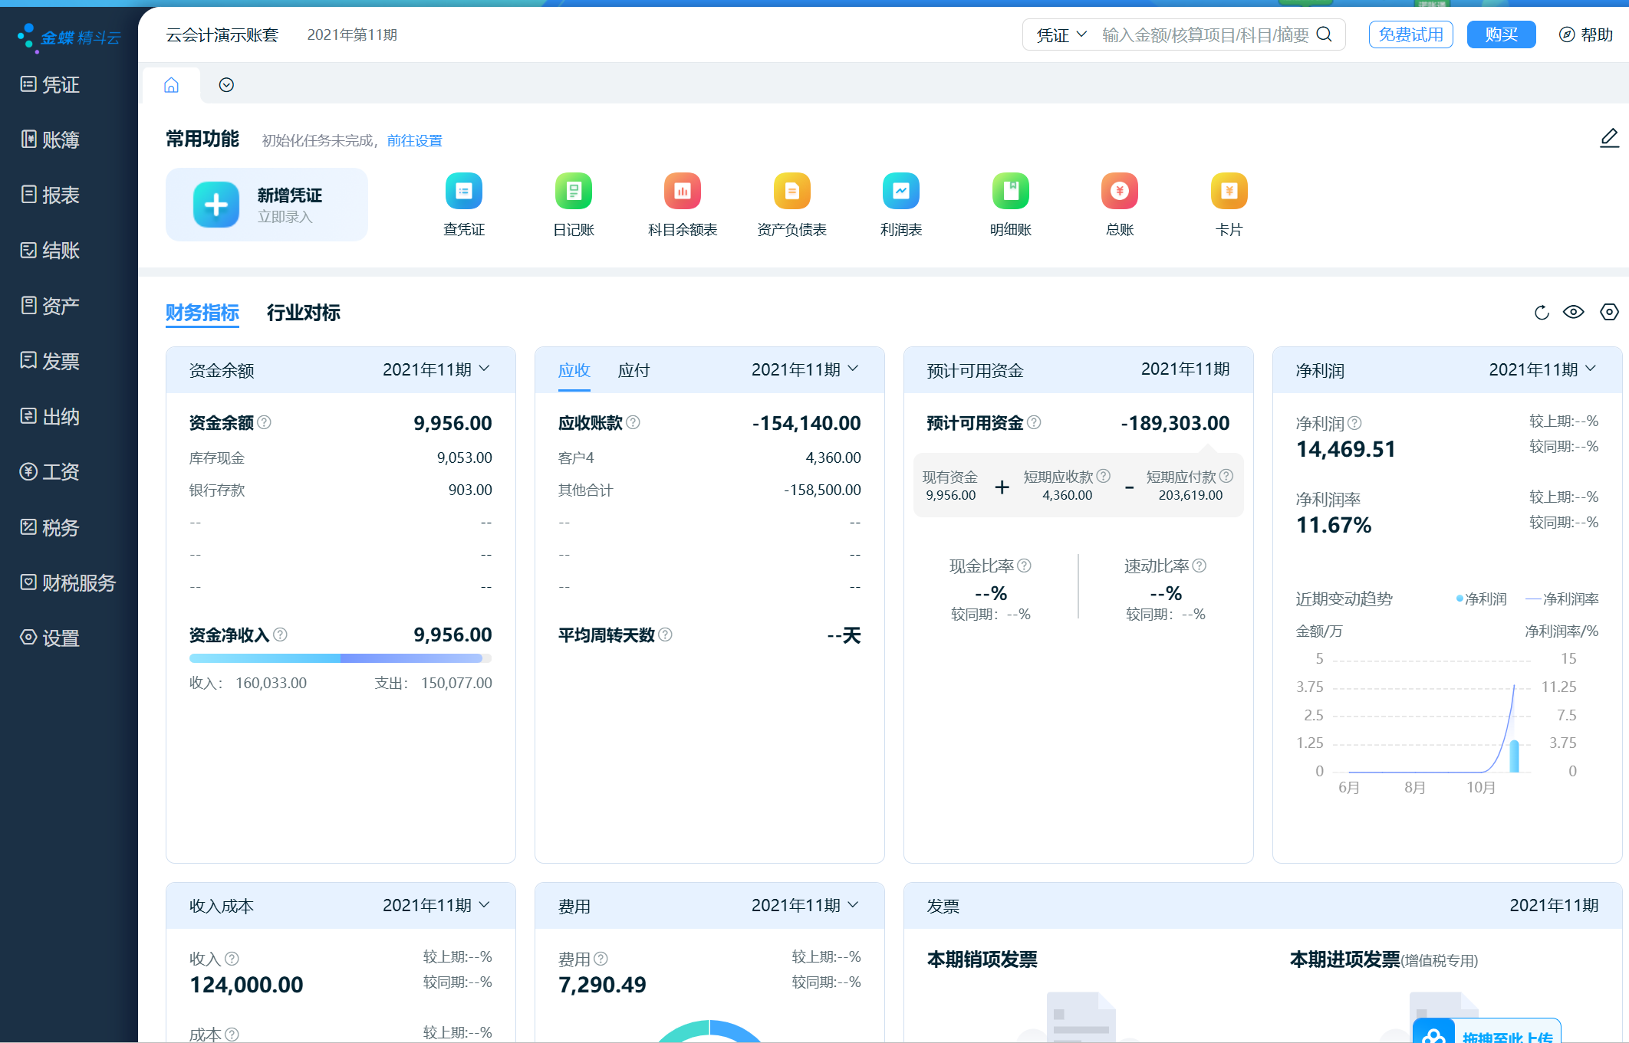Click the help icon next to 资金净收入

point(280,635)
